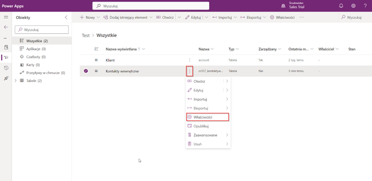Click the Stan column header
This screenshot has height=181, width=372.
352,49
